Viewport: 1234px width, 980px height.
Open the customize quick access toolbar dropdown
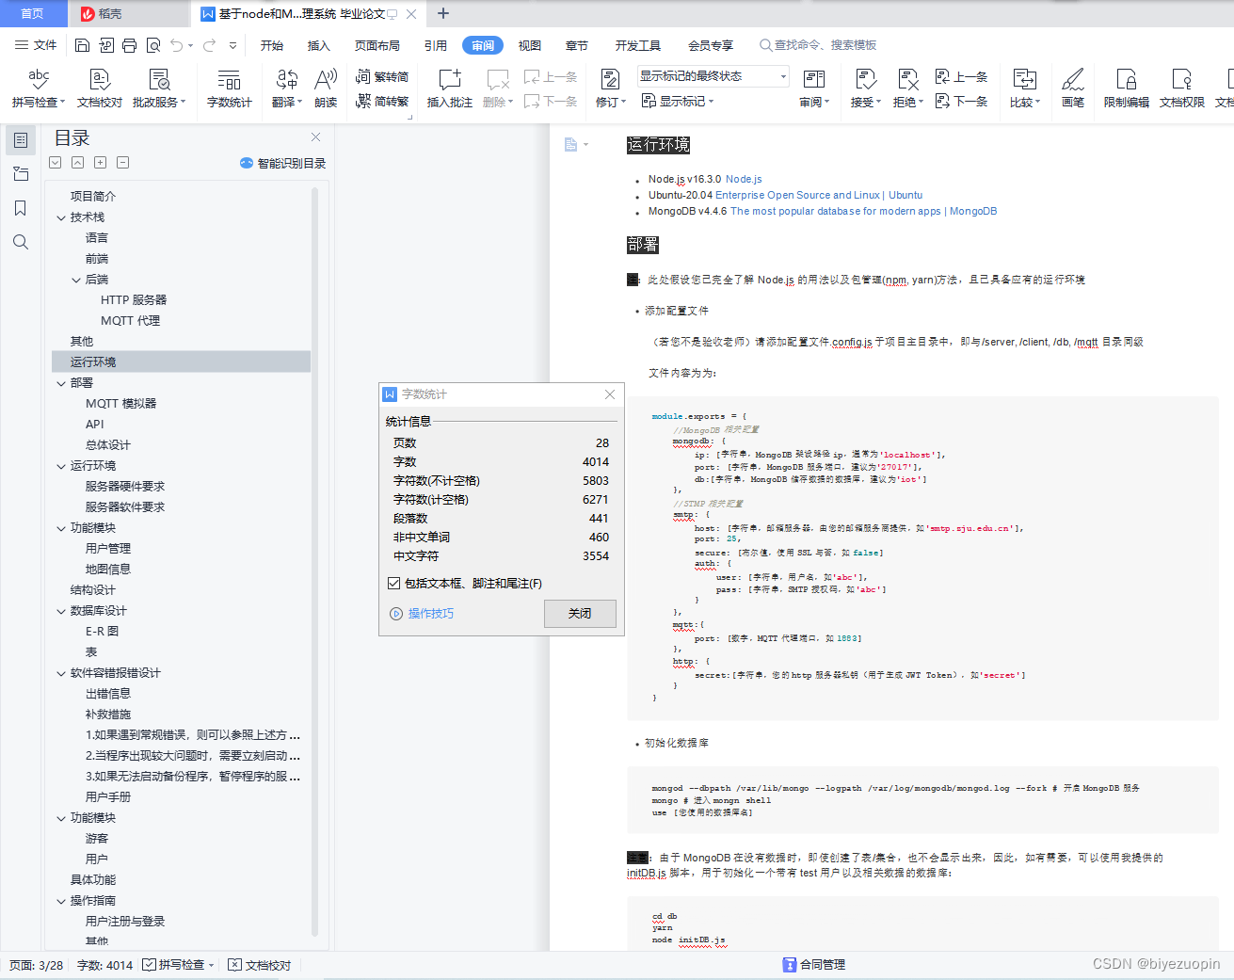click(233, 45)
